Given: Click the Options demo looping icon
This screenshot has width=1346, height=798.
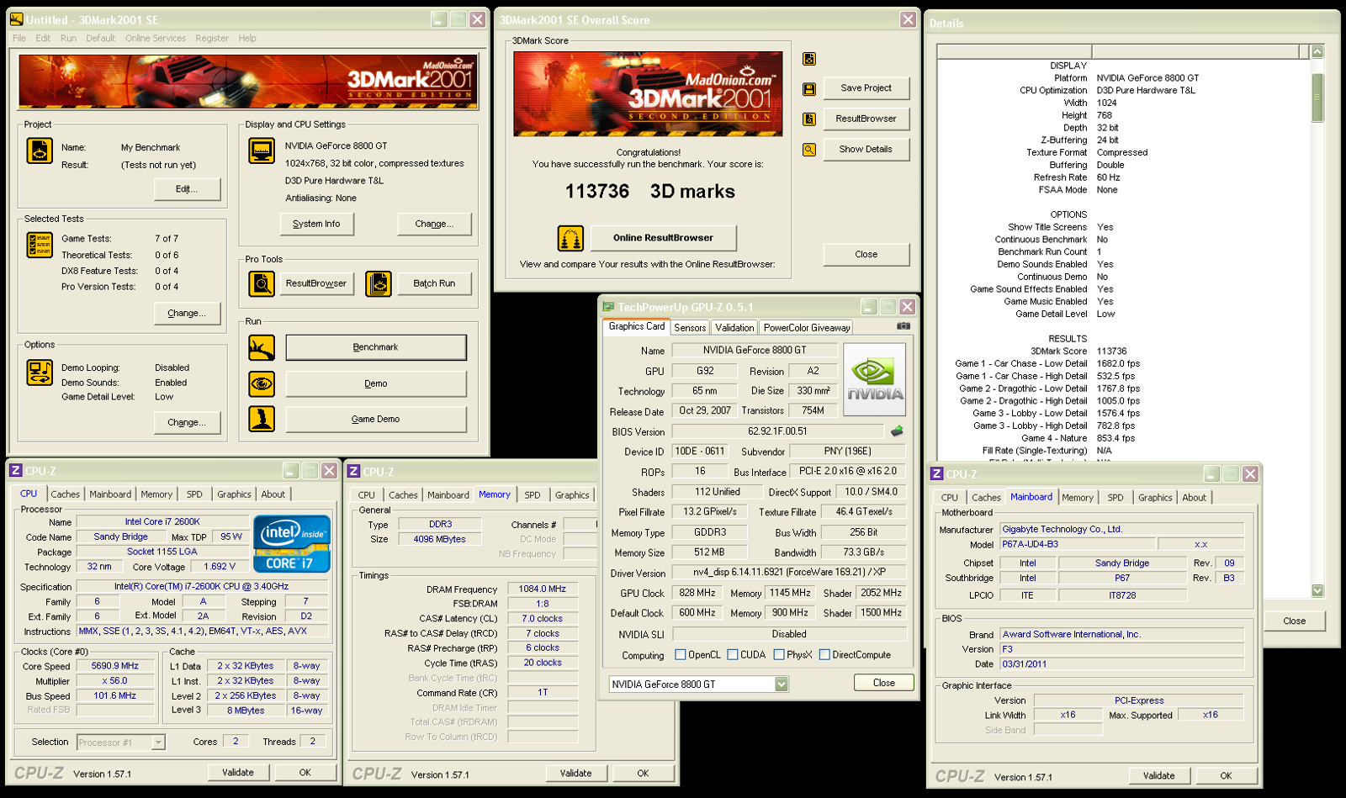Looking at the screenshot, I should click(40, 373).
